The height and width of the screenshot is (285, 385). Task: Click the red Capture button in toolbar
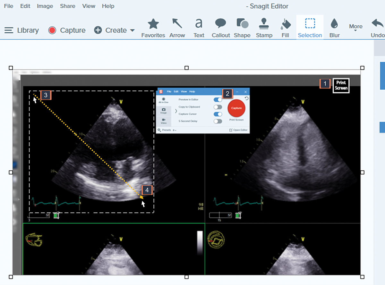click(x=67, y=30)
